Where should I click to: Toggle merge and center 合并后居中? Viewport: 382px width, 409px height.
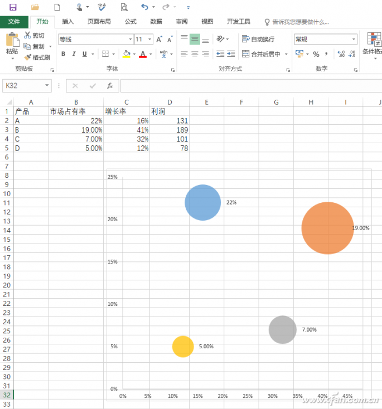point(261,54)
